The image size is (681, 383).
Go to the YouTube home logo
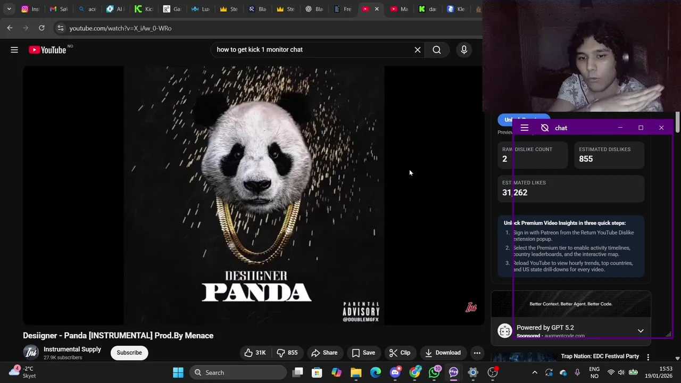tap(47, 49)
